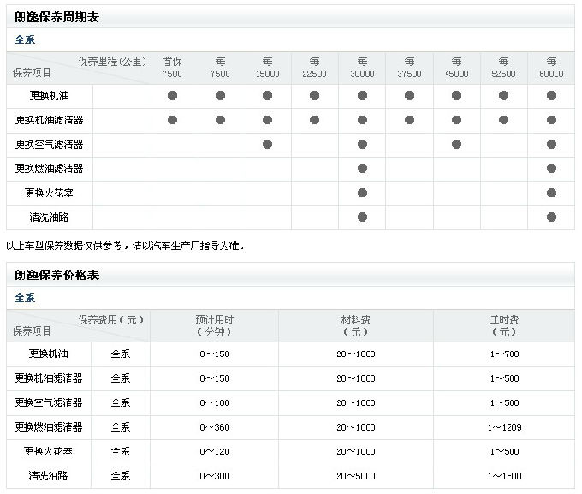The height and width of the screenshot is (494, 582).
Task: Click the 更换机油 dot under 每 22500
Action: (314, 95)
